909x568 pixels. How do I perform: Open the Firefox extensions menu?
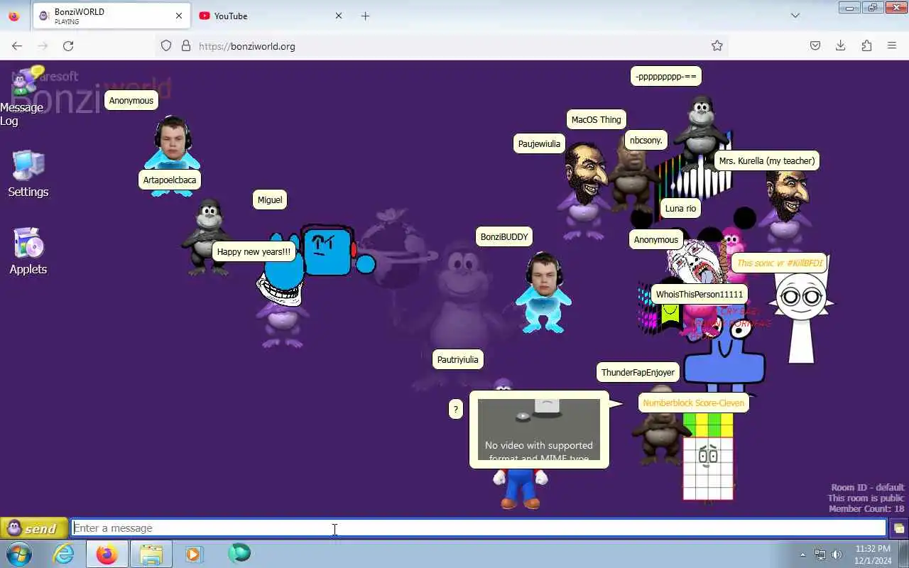click(x=866, y=45)
